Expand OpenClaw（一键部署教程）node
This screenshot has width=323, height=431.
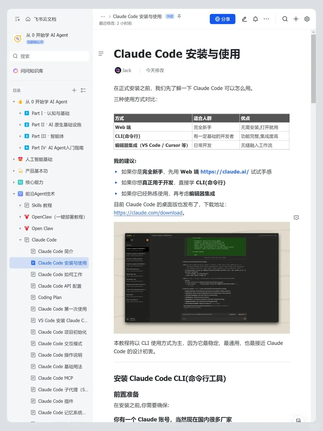(x=20, y=217)
